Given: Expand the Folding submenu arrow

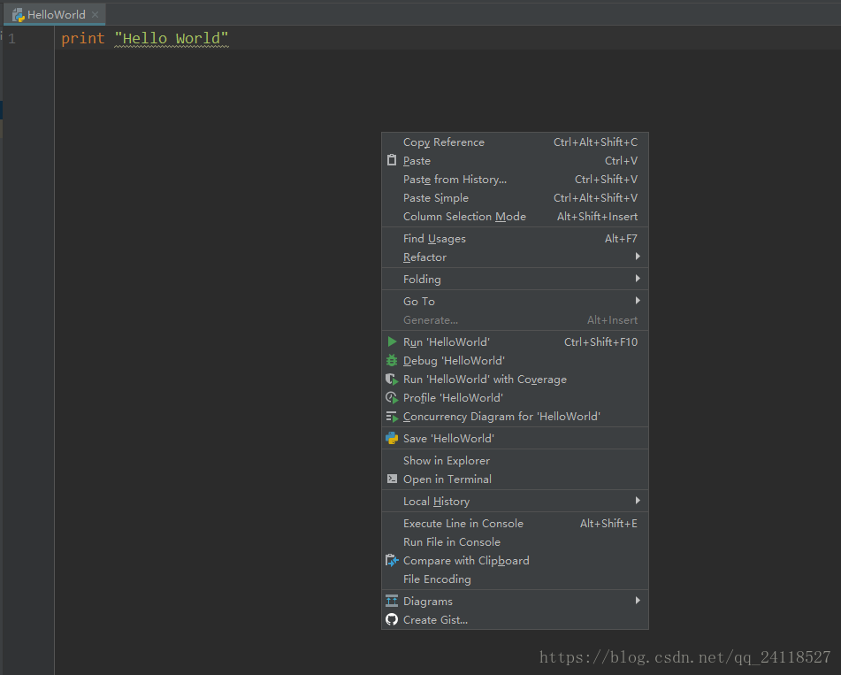Looking at the screenshot, I should 638,279.
